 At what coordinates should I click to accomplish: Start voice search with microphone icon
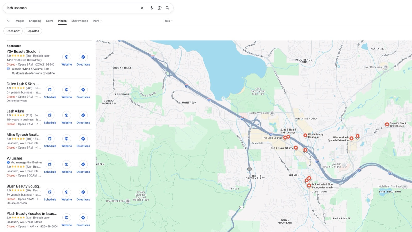[x=152, y=8]
